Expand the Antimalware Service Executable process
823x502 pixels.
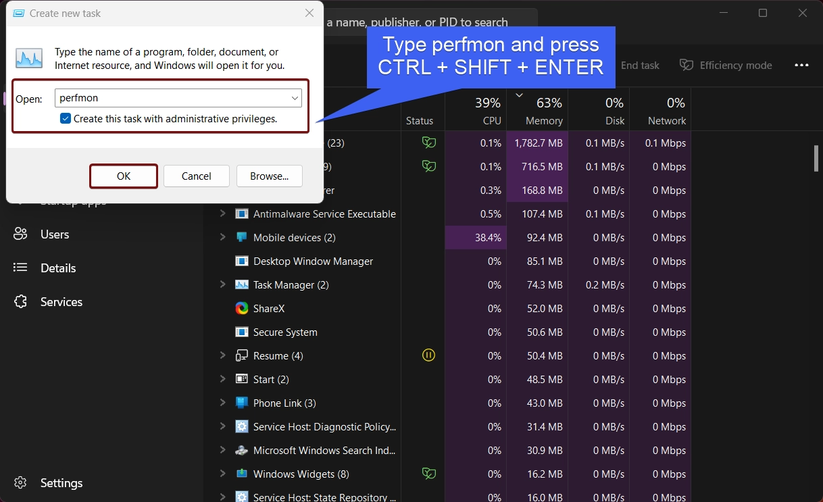point(222,214)
